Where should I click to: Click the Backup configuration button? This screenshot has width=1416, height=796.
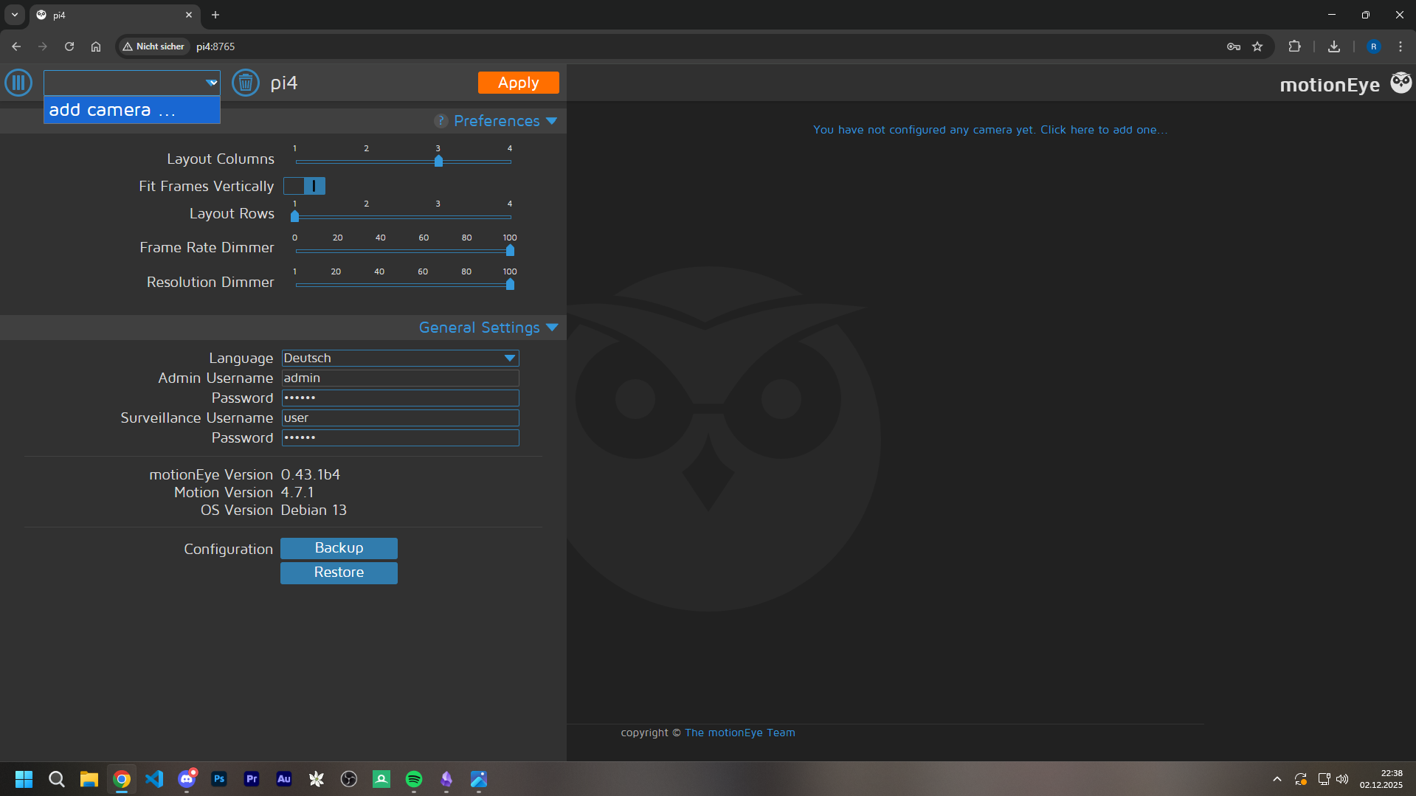click(x=339, y=548)
